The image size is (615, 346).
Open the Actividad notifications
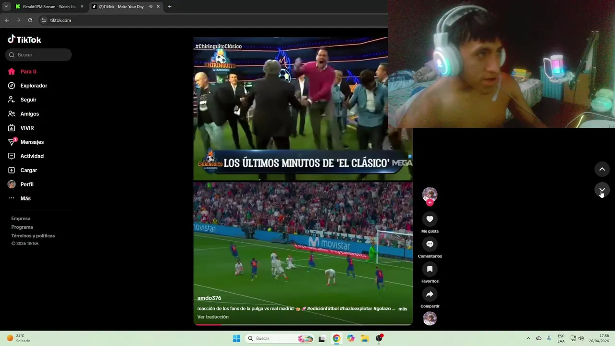[25, 156]
